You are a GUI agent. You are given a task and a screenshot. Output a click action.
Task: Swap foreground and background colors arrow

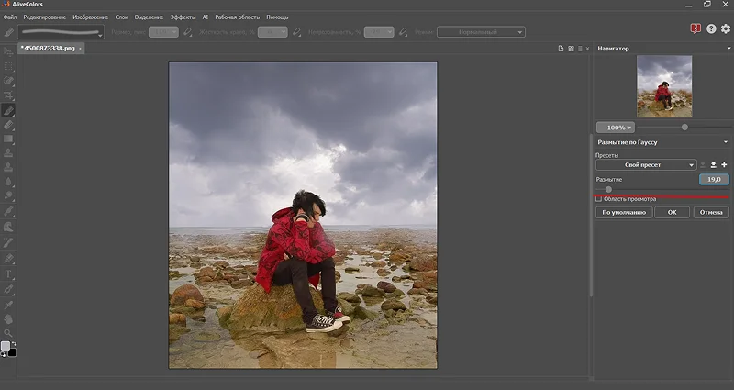click(13, 344)
